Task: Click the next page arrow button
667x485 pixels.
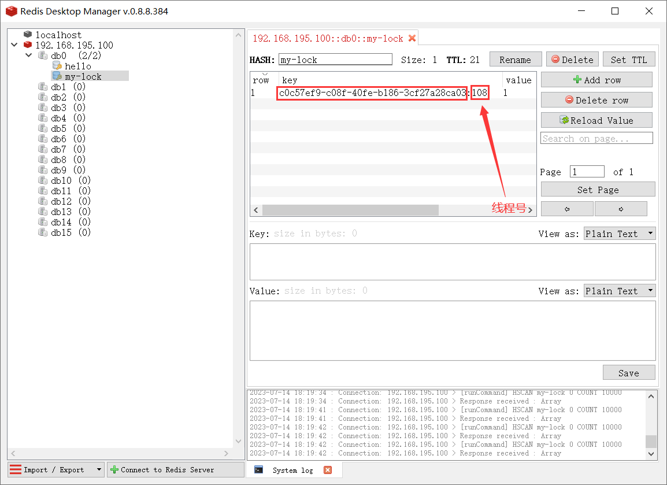Action: tap(621, 209)
